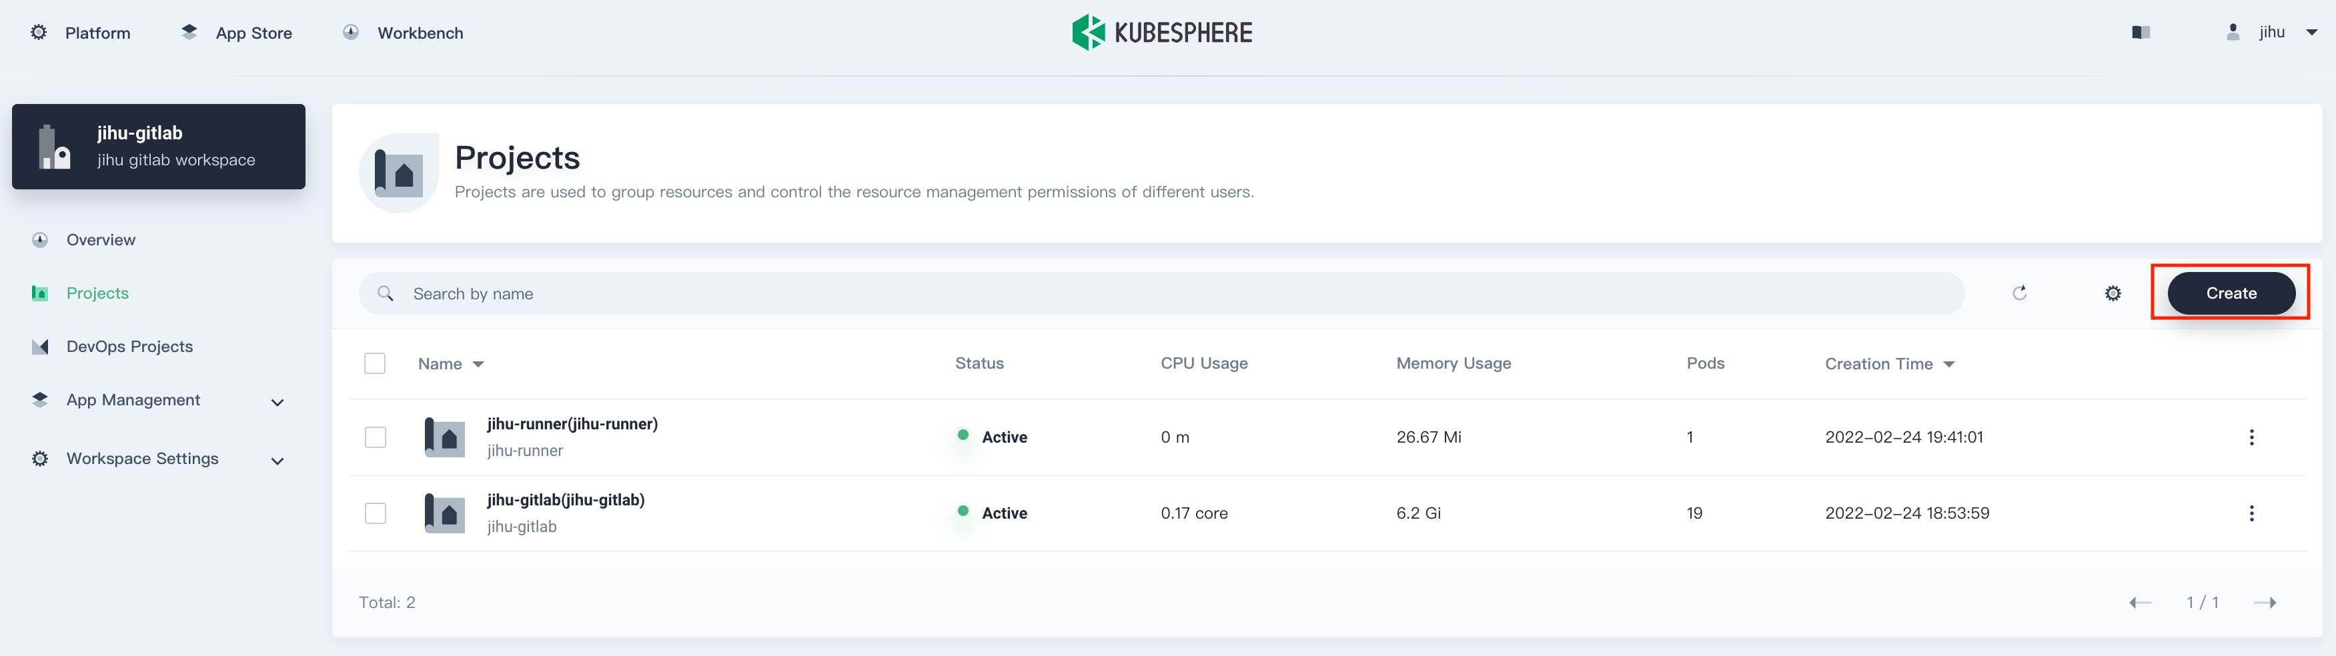Viewport: 2336px width, 656px height.
Task: Go to next page arrow
Action: [2265, 603]
